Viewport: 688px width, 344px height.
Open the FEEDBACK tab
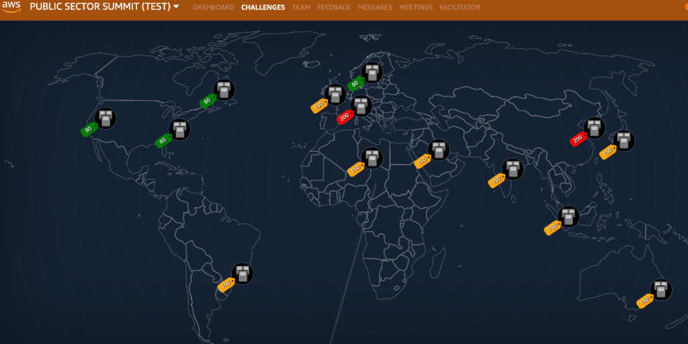pyautogui.click(x=334, y=7)
